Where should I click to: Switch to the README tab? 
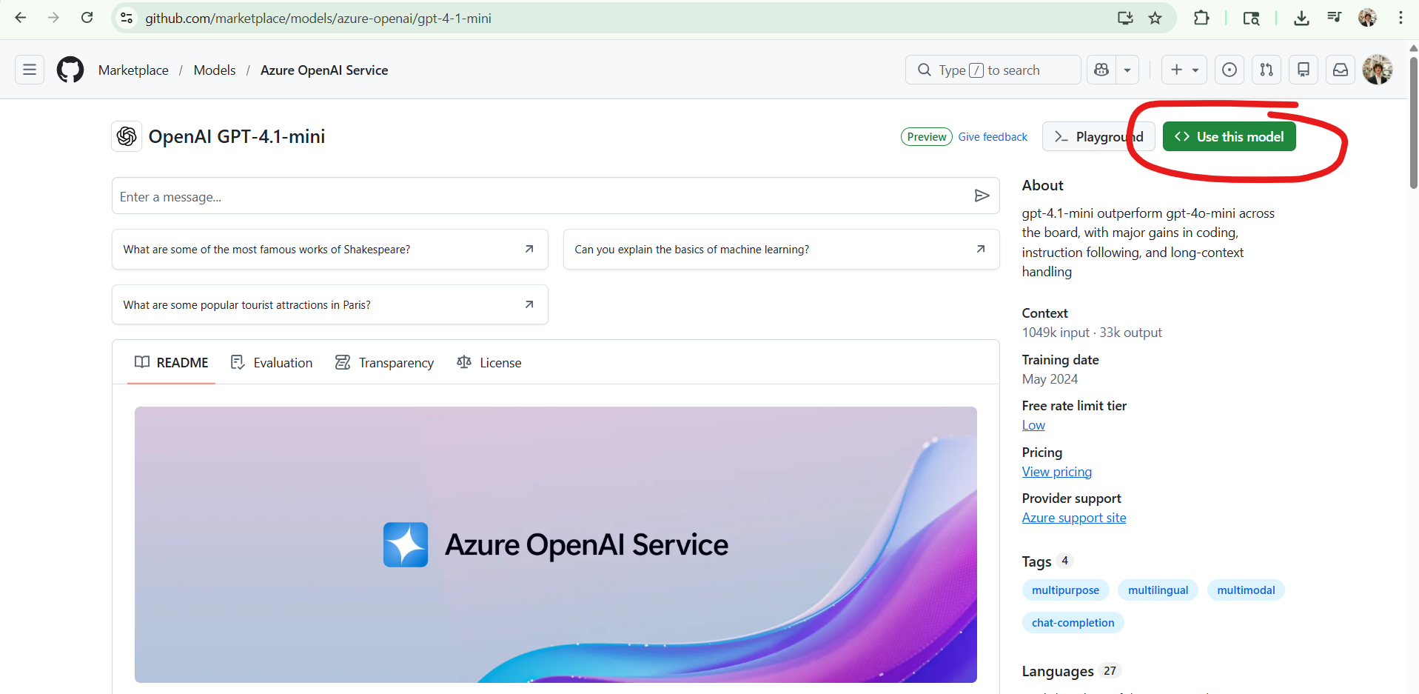tap(172, 362)
